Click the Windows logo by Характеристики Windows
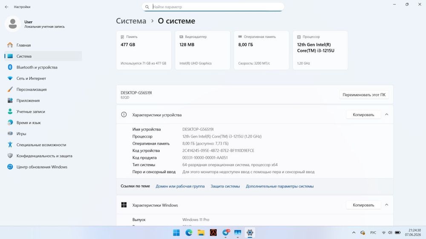The height and width of the screenshot is (239, 426). [124, 205]
